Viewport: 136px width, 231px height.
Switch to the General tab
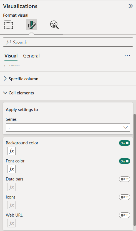tap(31, 56)
